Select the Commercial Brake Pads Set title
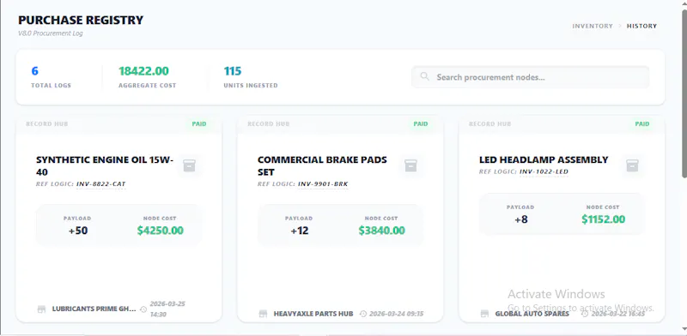 click(322, 165)
